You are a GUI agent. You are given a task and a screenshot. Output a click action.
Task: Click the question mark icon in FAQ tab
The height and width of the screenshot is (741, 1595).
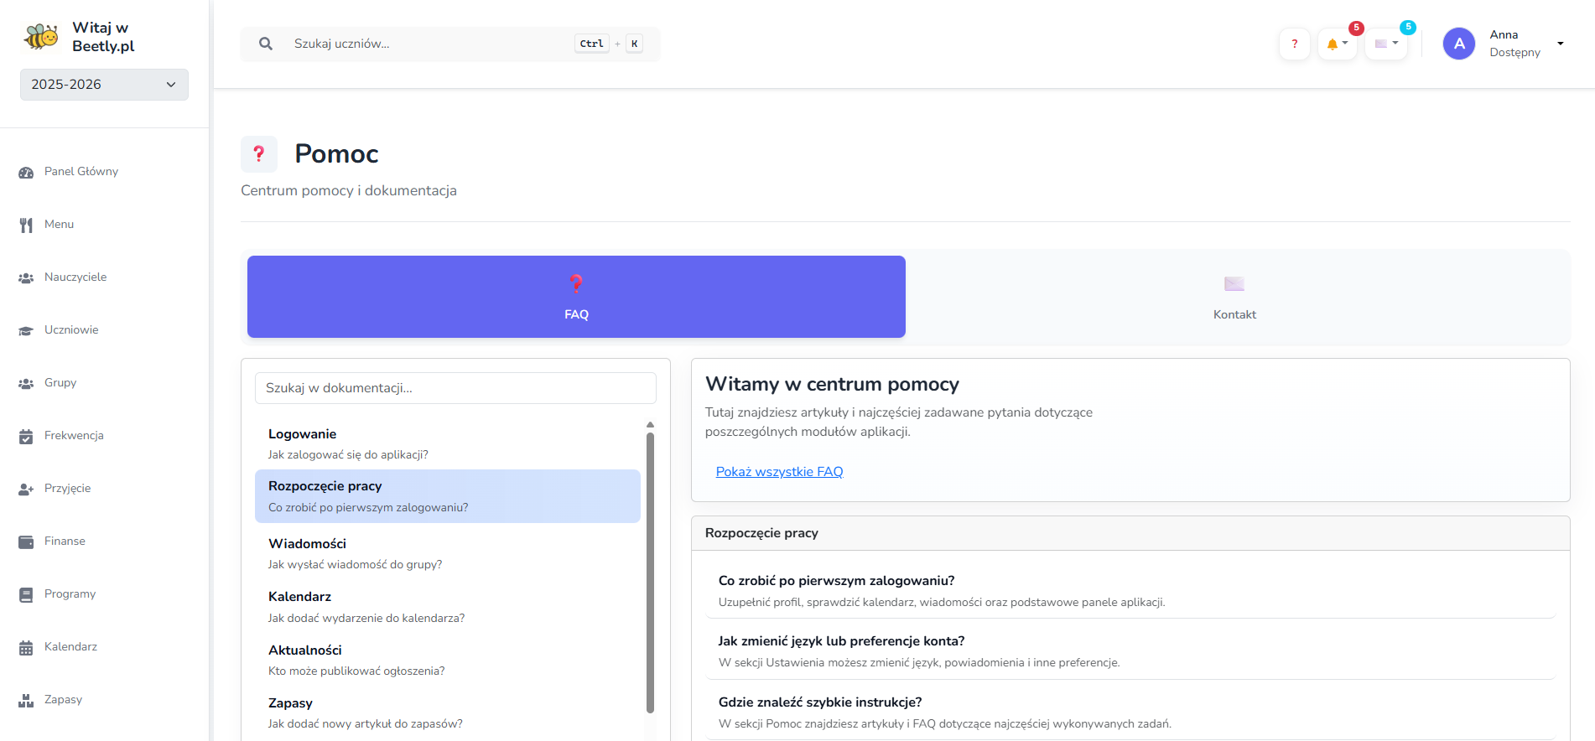pos(576,283)
